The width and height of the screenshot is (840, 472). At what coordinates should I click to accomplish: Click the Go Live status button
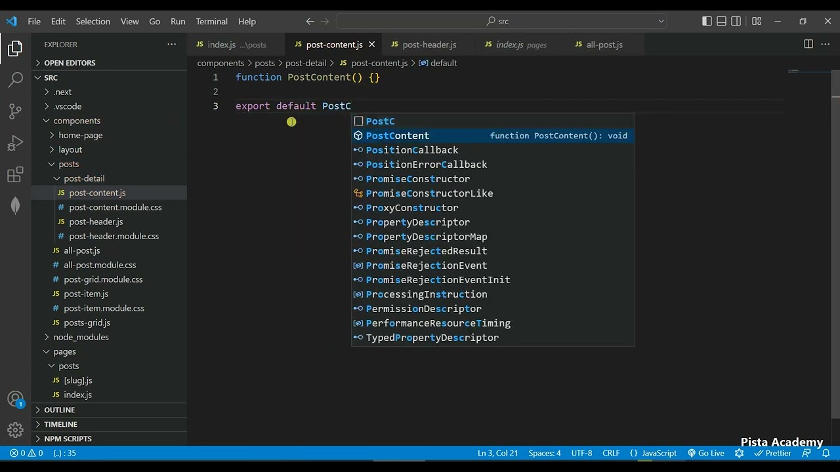pyautogui.click(x=705, y=453)
